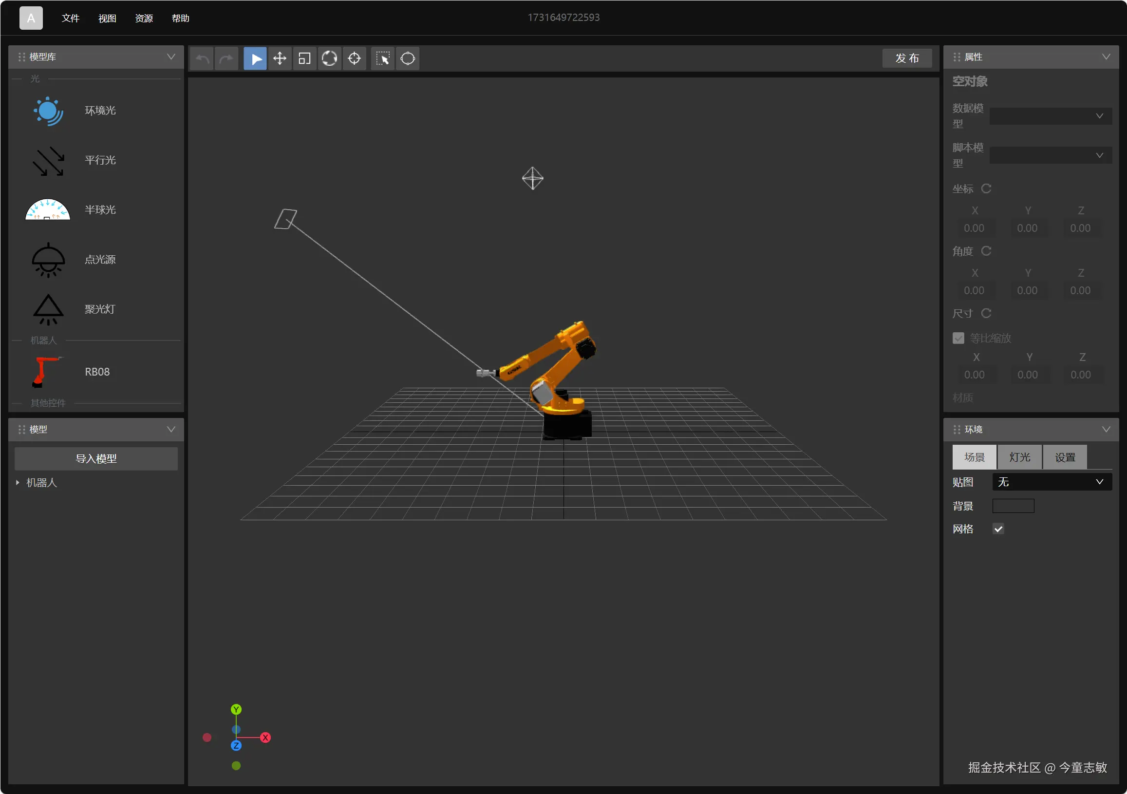This screenshot has height=794, width=1127.
Task: Activate the scale tool
Action: pos(304,59)
